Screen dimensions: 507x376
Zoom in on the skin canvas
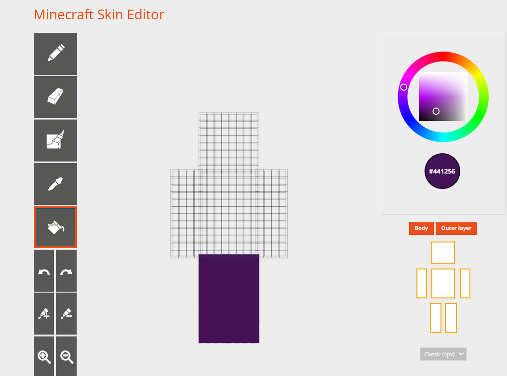[x=44, y=356]
